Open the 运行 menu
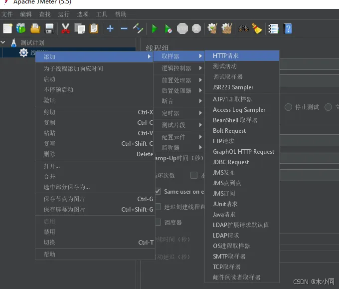 64,14
